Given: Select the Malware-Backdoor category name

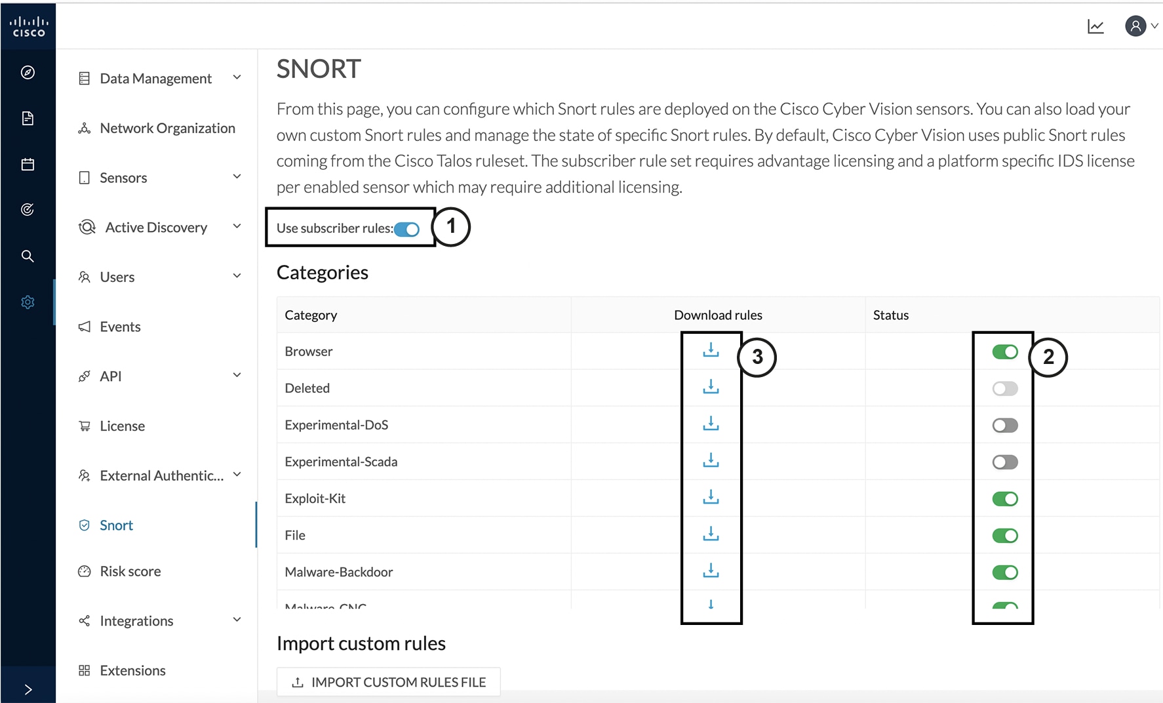Looking at the screenshot, I should click(339, 572).
